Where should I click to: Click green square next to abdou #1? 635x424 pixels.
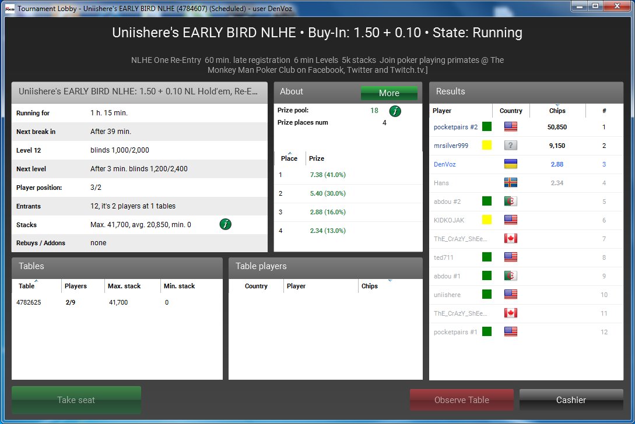[x=487, y=275]
